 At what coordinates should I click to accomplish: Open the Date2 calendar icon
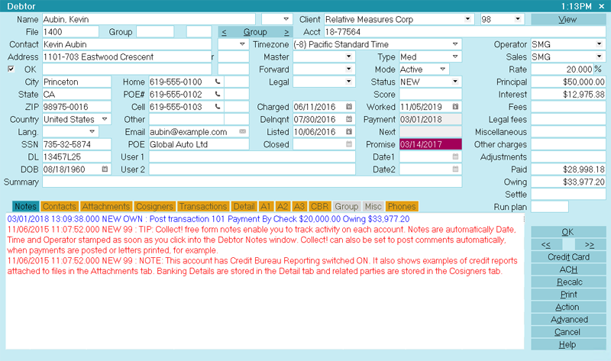pyautogui.click(x=455, y=169)
